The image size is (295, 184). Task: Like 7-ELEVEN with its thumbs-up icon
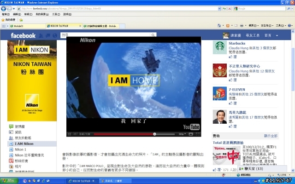(x=230, y=103)
